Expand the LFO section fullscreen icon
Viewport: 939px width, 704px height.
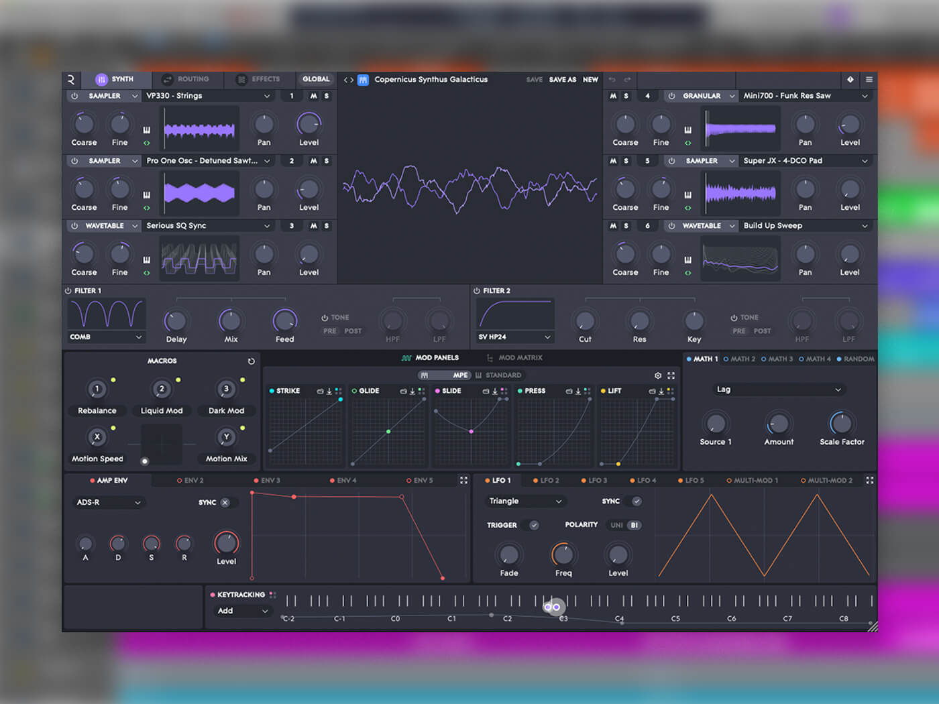click(x=870, y=481)
